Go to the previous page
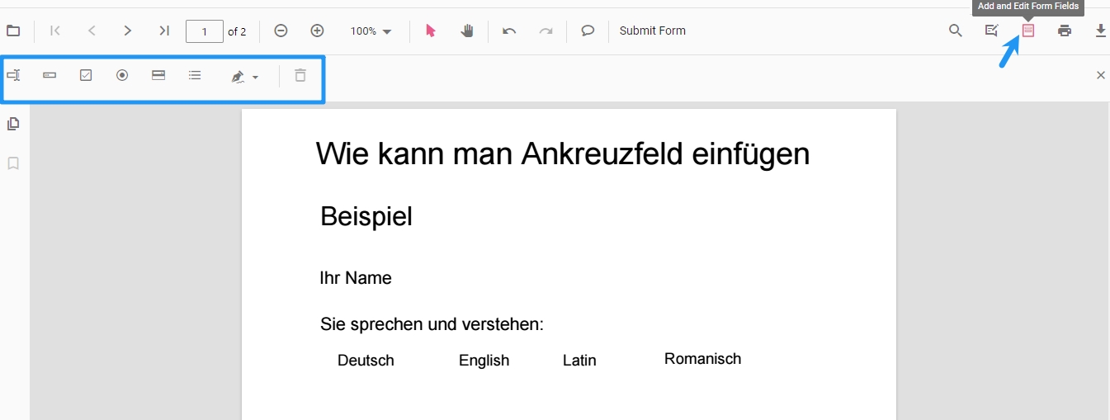1110x420 pixels. 92,31
